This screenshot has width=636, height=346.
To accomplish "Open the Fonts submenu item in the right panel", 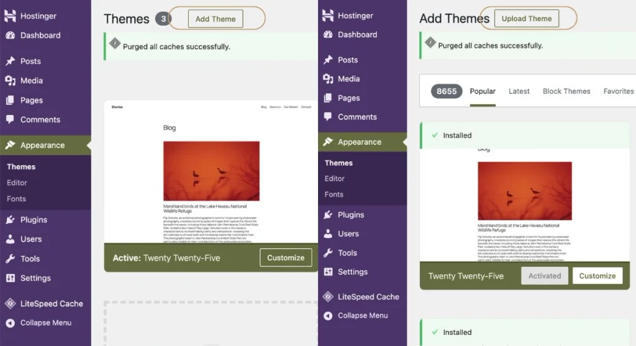I will (x=334, y=194).
